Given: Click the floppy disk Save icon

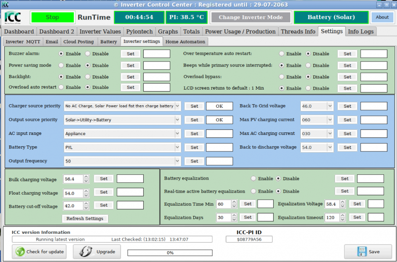Looking at the screenshot, I should point(362,252).
